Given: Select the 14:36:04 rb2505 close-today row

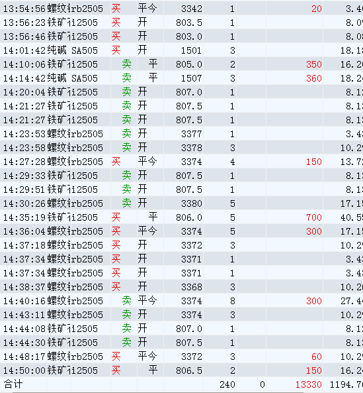Looking at the screenshot, I should click(x=181, y=231).
